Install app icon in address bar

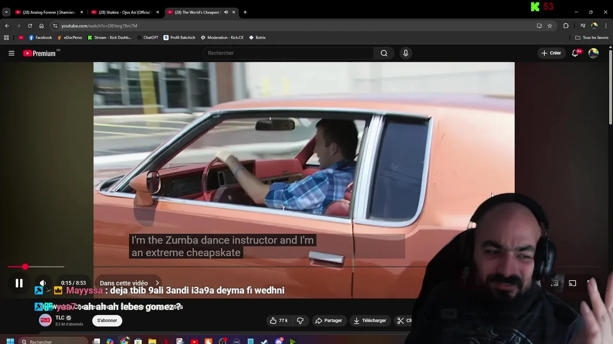[x=539, y=26]
